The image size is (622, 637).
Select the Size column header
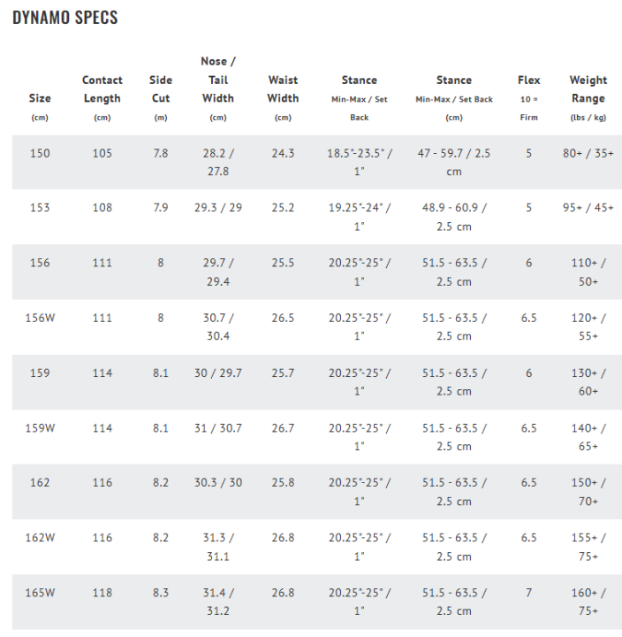(40, 98)
